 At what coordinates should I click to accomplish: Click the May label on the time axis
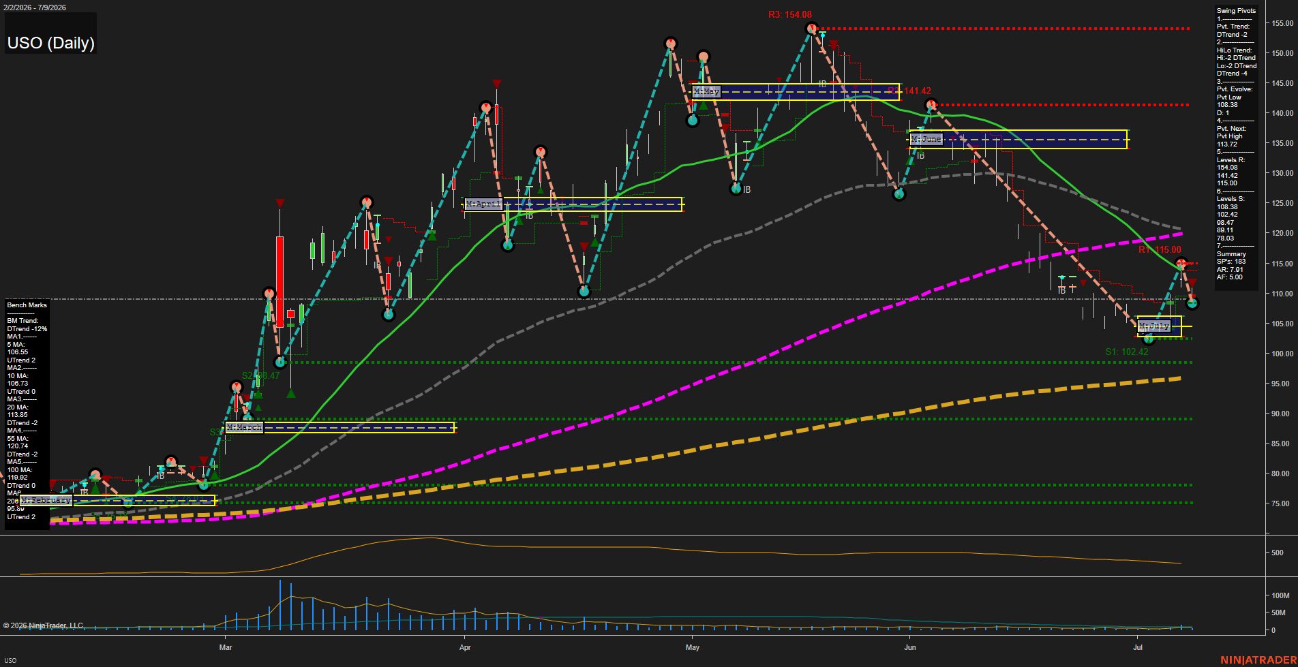pyautogui.click(x=693, y=647)
